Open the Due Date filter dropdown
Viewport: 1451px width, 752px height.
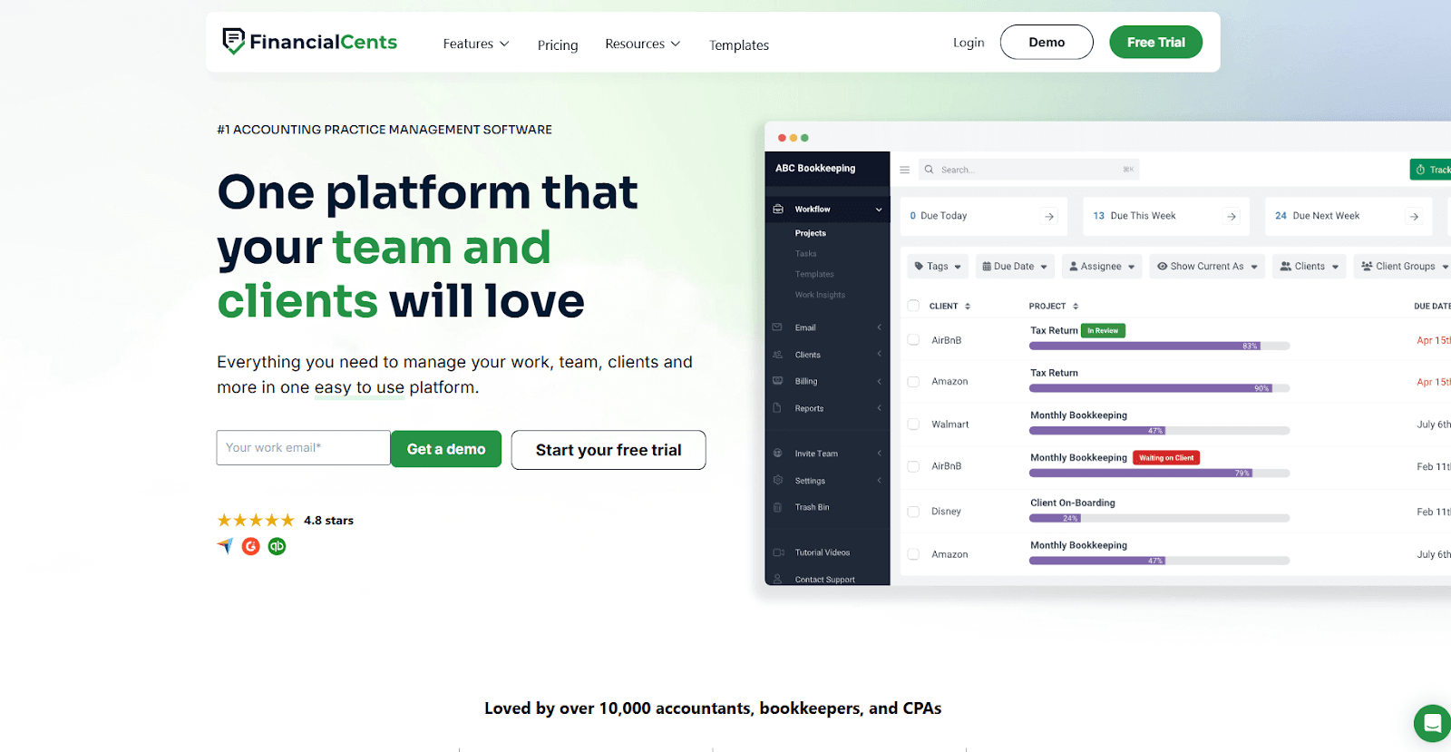click(1015, 267)
